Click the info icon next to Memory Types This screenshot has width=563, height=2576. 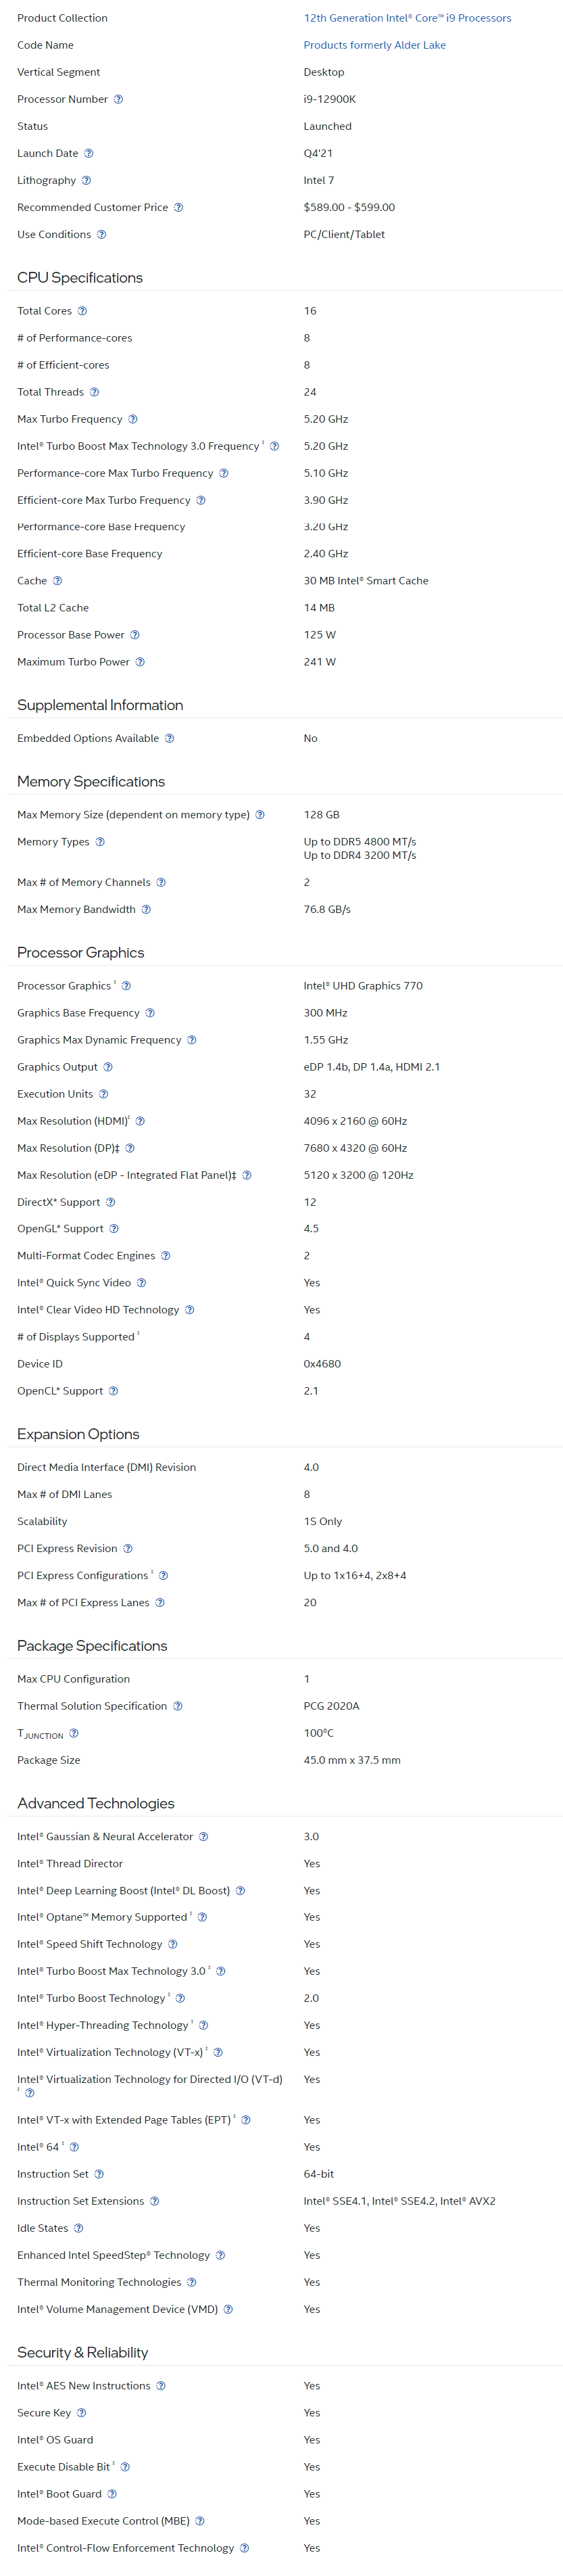[x=99, y=842]
